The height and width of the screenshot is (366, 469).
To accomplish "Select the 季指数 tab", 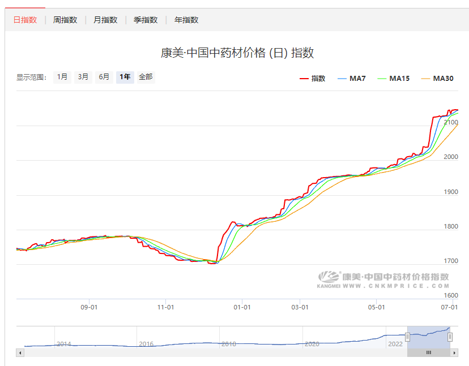I will tap(146, 20).
